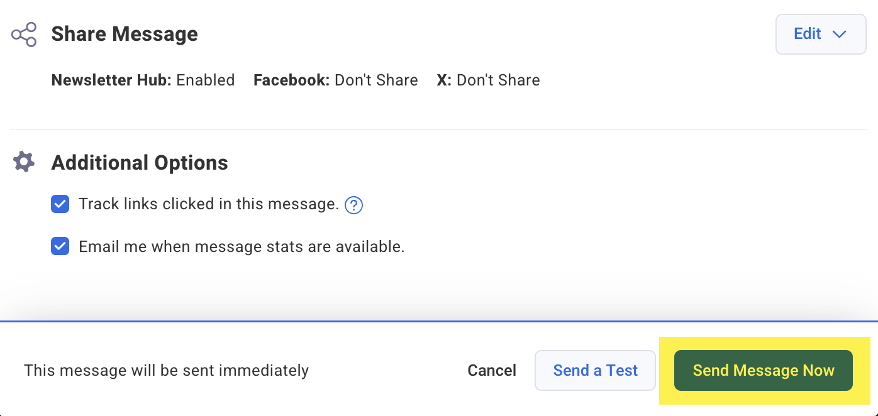Viewport: 878px width, 416px height.
Task: Click Send a Test
Action: (595, 370)
